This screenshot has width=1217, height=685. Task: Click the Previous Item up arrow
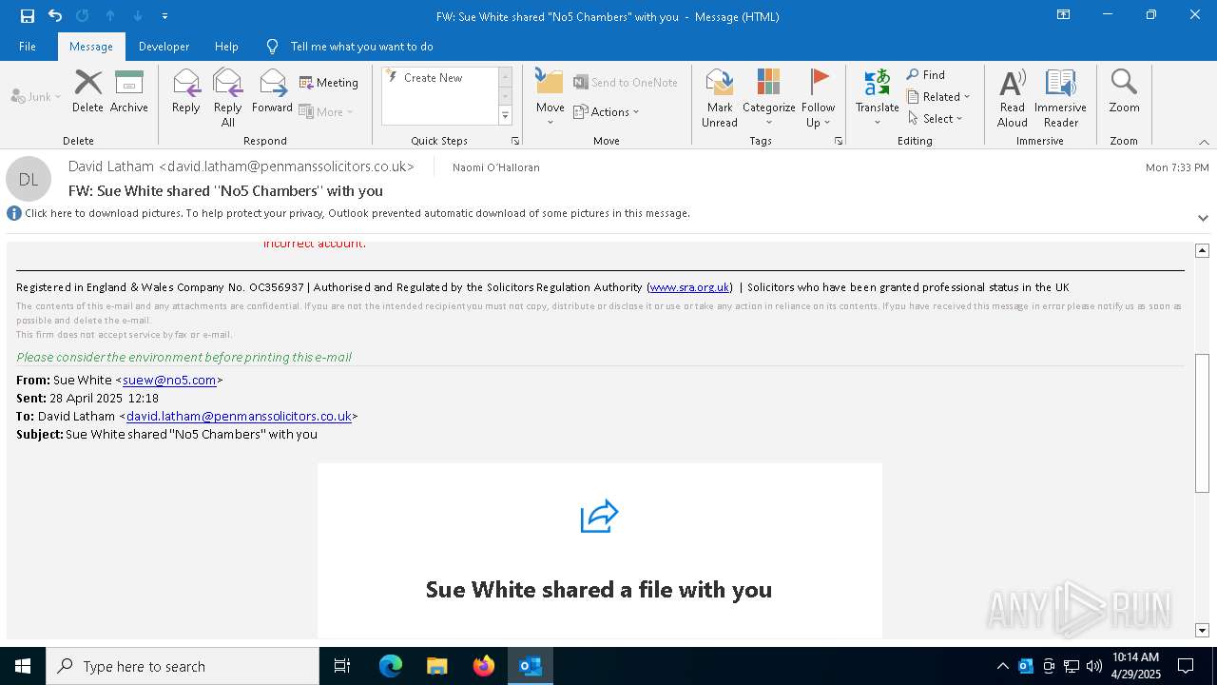[x=110, y=16]
